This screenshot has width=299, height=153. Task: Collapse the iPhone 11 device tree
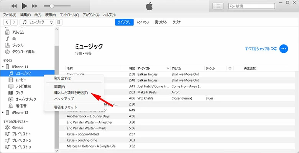click(x=3, y=67)
